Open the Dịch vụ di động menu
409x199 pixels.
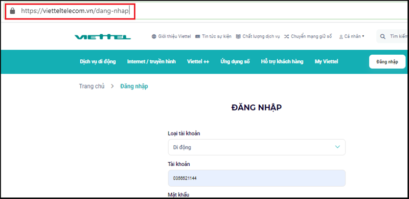point(98,61)
